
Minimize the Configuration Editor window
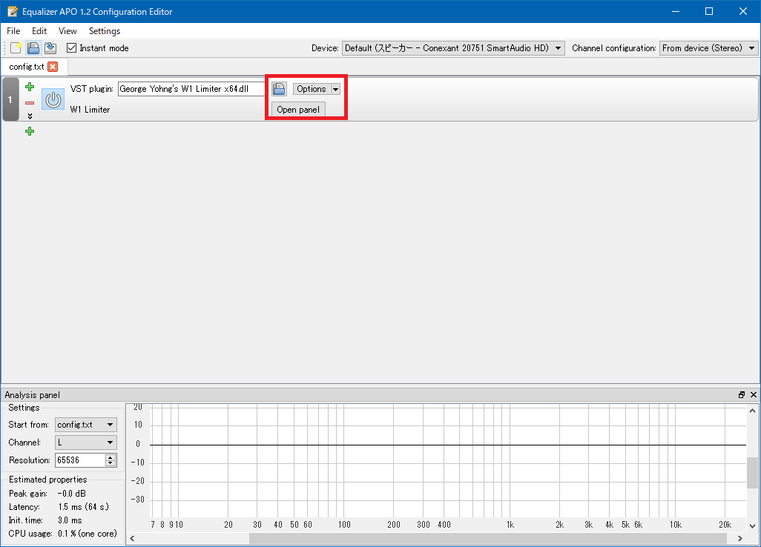(x=676, y=11)
